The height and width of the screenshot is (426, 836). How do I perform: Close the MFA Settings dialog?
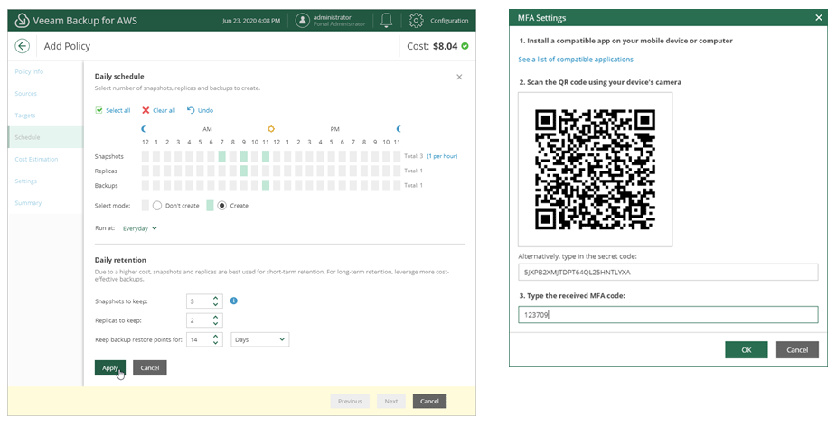click(x=819, y=17)
